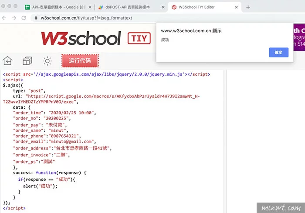Go back with the browser back arrow
Screen dimensions: 305x213
coord(4,18)
